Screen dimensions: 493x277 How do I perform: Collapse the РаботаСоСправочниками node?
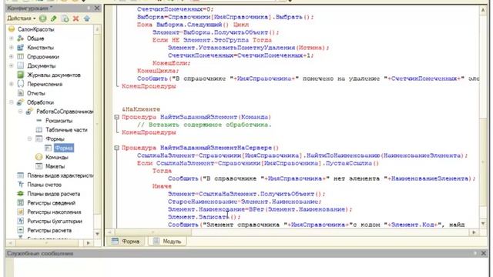click(x=21, y=111)
